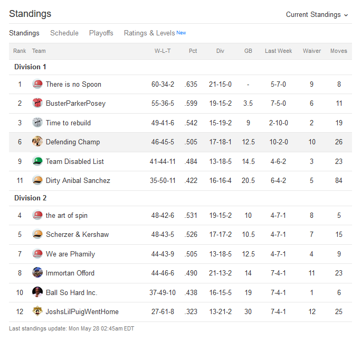The height and width of the screenshot is (340, 361).
Task: Switch to the Schedule tab
Action: (x=64, y=33)
